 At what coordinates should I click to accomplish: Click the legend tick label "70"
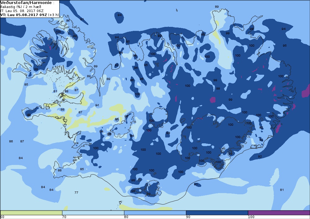pos(64,217)
